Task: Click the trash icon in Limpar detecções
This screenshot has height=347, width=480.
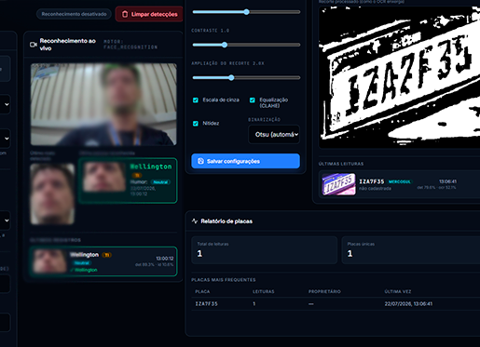Action: click(x=125, y=14)
